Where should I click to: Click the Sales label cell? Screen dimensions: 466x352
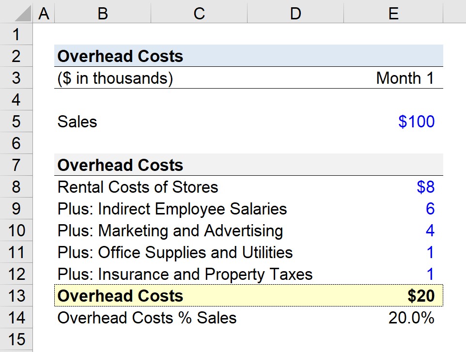[x=102, y=122]
